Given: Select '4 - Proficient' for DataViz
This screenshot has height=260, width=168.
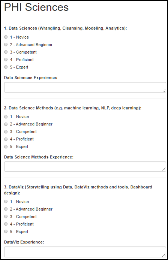Looking at the screenshot, I should (6, 224).
